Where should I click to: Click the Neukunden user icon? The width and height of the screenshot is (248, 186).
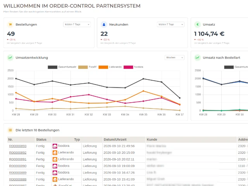(104, 24)
